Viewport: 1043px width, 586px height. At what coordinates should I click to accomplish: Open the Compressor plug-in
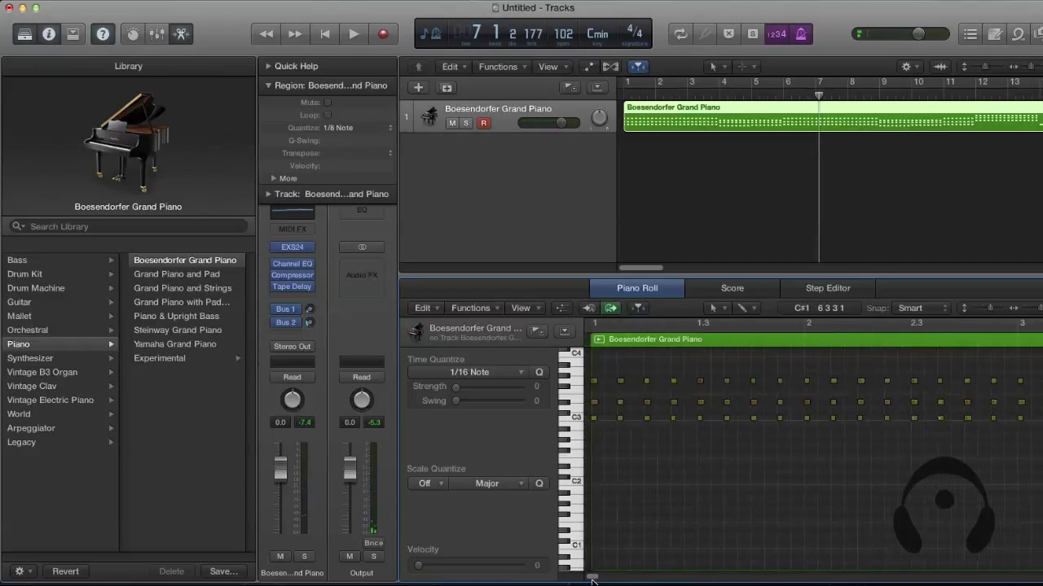pyautogui.click(x=293, y=275)
